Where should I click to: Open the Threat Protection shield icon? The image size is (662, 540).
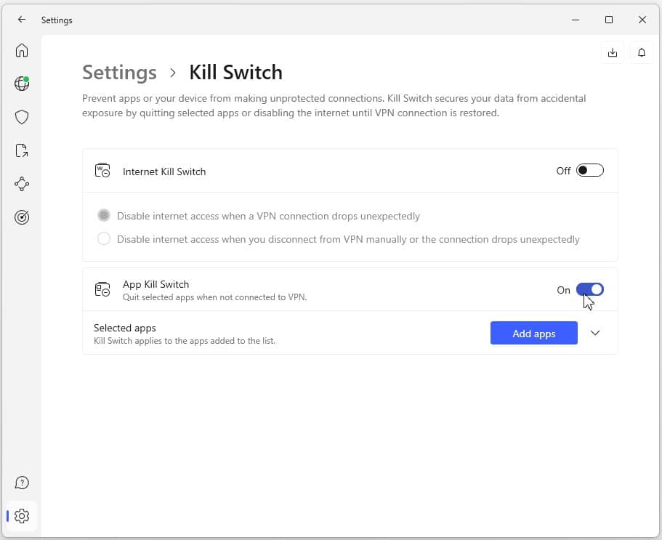pos(22,117)
